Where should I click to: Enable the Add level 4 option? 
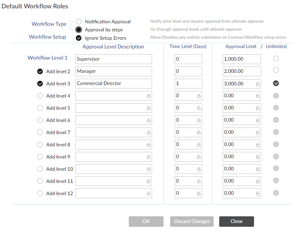(40, 96)
